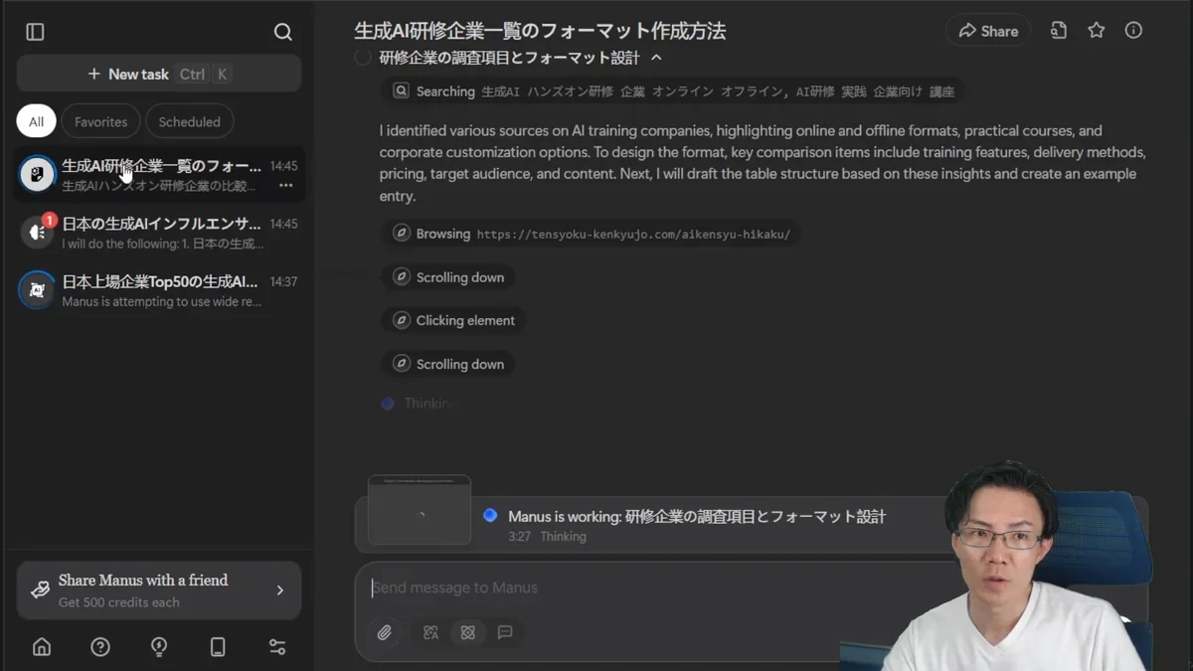Click the chat mode speech-bubble icon
The width and height of the screenshot is (1193, 671).
(x=505, y=632)
